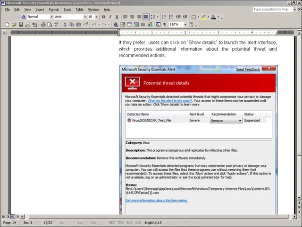Open the Tools menu

pyautogui.click(x=67, y=9)
